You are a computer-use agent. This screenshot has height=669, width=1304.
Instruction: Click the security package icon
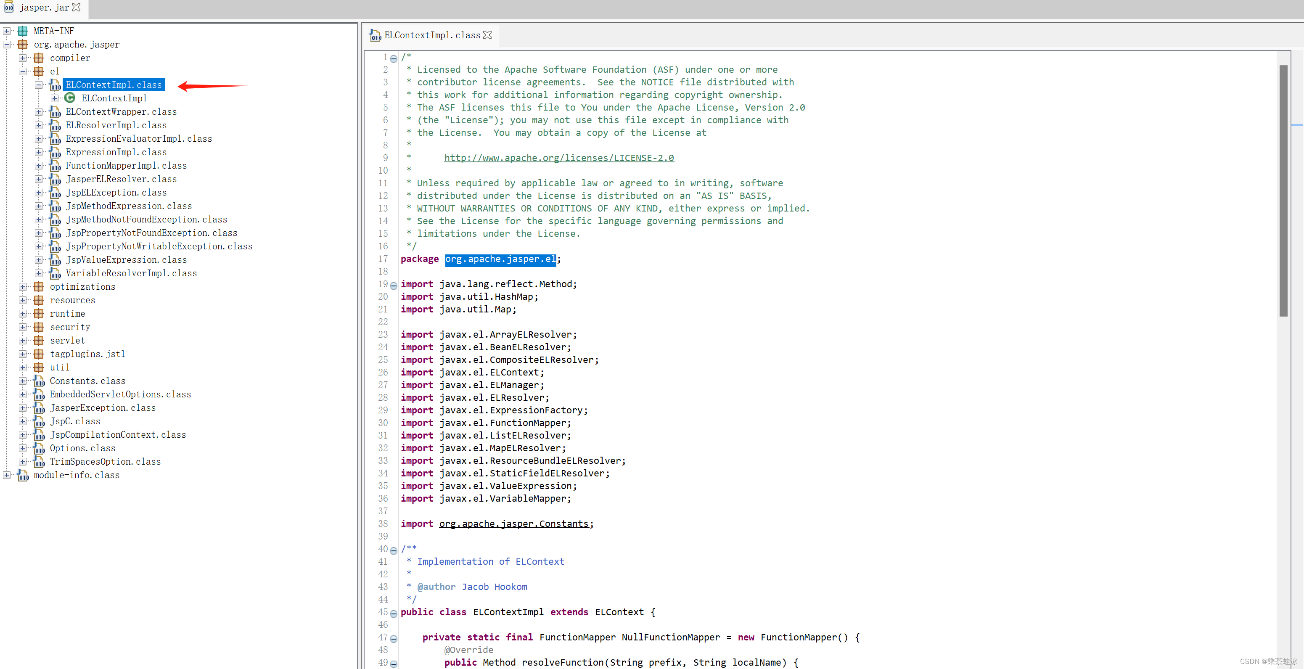[x=38, y=327]
